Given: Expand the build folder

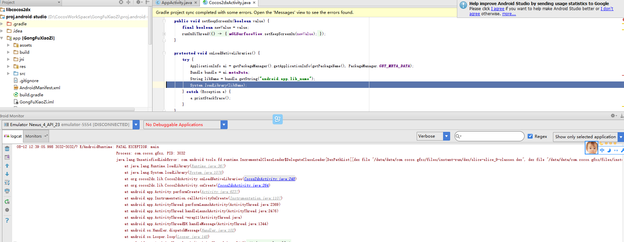Looking at the screenshot, I should coord(8,52).
